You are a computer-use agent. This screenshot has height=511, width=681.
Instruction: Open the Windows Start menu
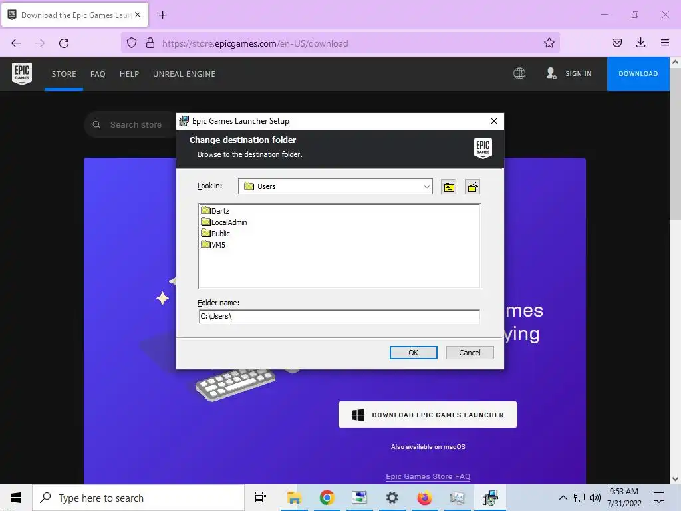(16, 498)
